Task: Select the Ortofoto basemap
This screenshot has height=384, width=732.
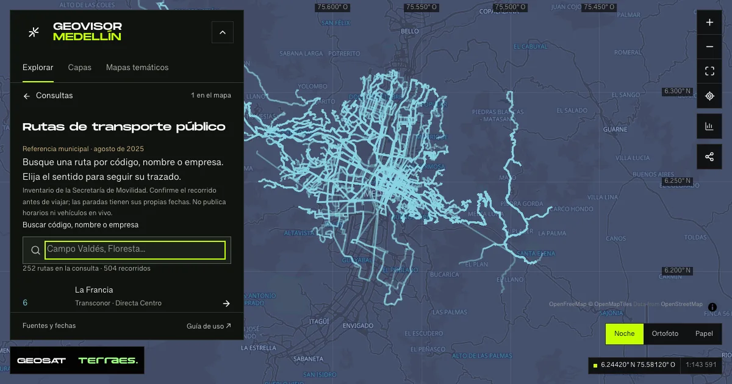Action: coord(665,333)
